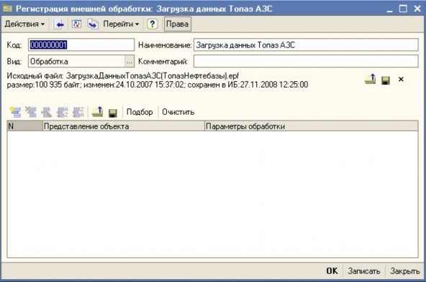This screenshot has height=282, width=426.
Task: Click the find-in-list arrow icon in toolbar
Action: pyautogui.click(x=59, y=24)
